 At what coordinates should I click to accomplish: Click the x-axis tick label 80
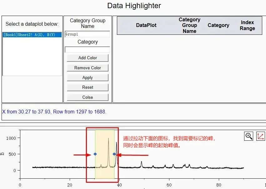[x=219, y=185]
